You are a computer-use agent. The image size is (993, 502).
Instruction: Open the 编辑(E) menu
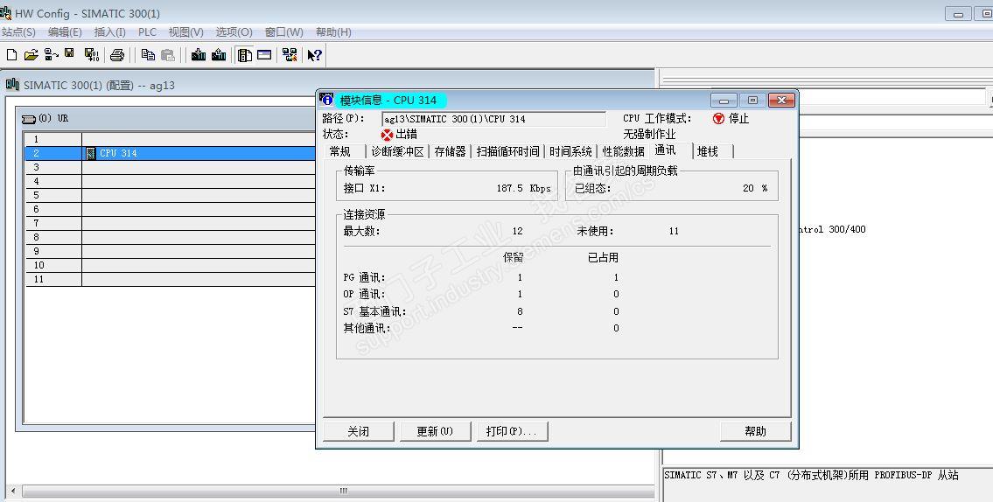coord(65,32)
